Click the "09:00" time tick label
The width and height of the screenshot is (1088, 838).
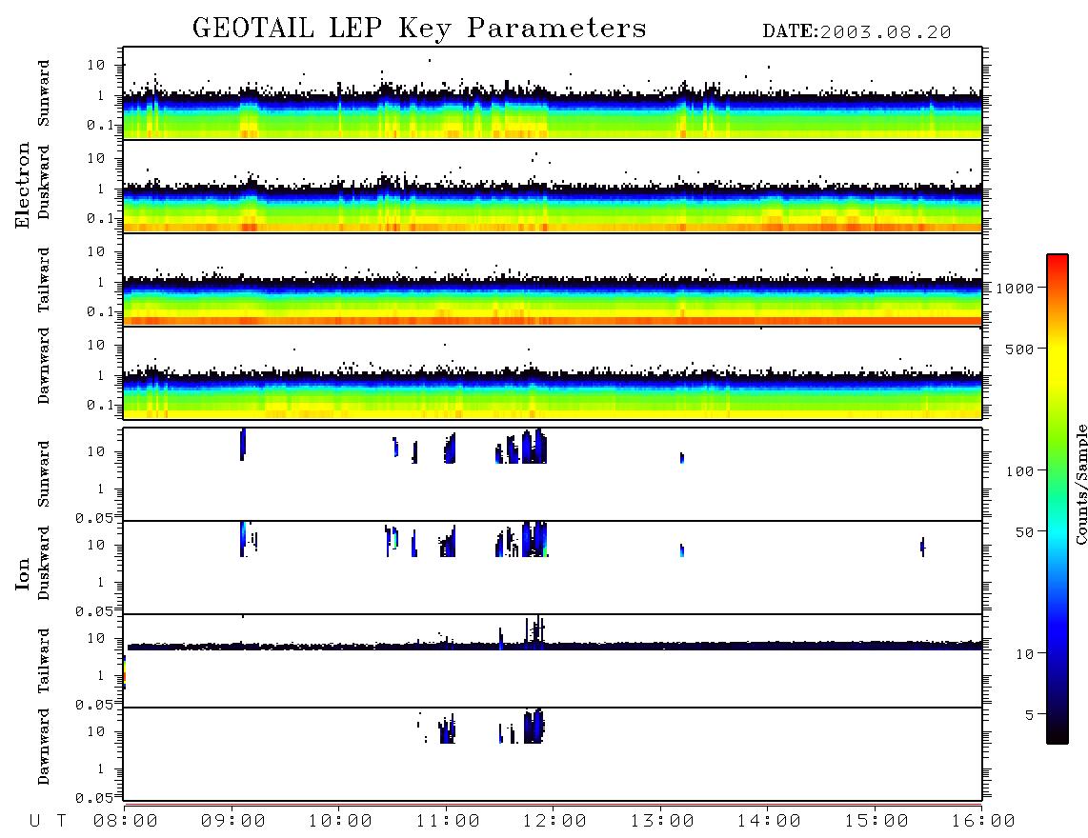point(233,821)
